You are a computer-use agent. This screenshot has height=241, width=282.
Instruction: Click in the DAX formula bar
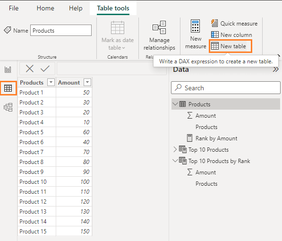point(111,69)
